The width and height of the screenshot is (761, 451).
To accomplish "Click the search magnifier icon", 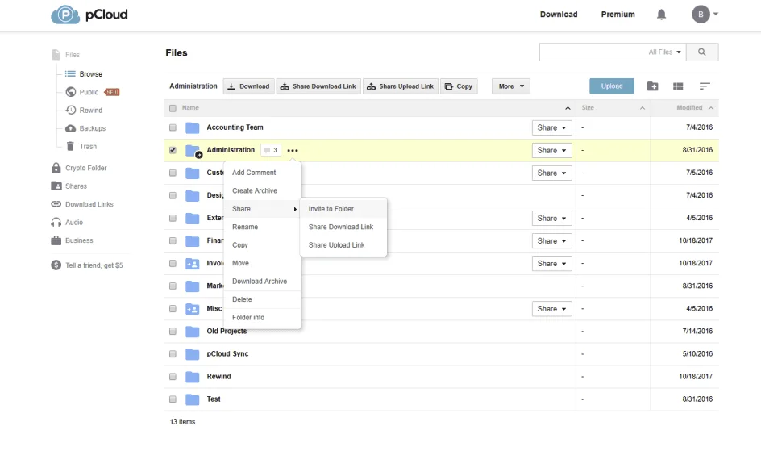I will pos(702,52).
